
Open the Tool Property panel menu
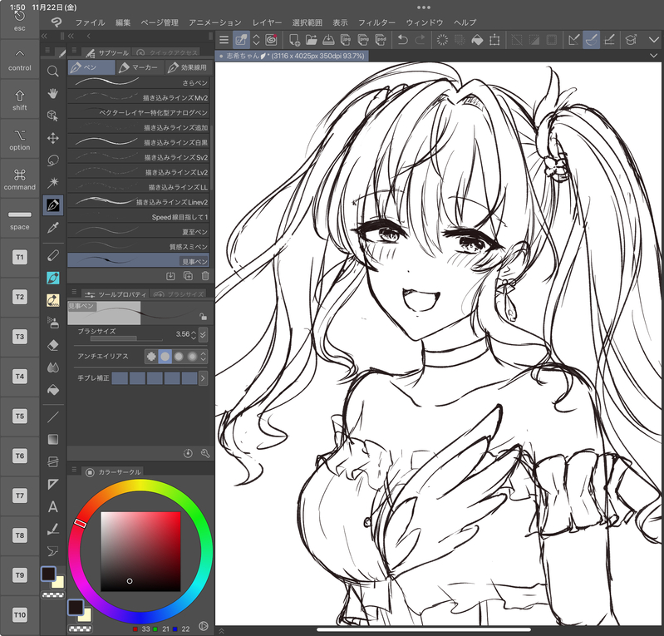click(x=74, y=292)
